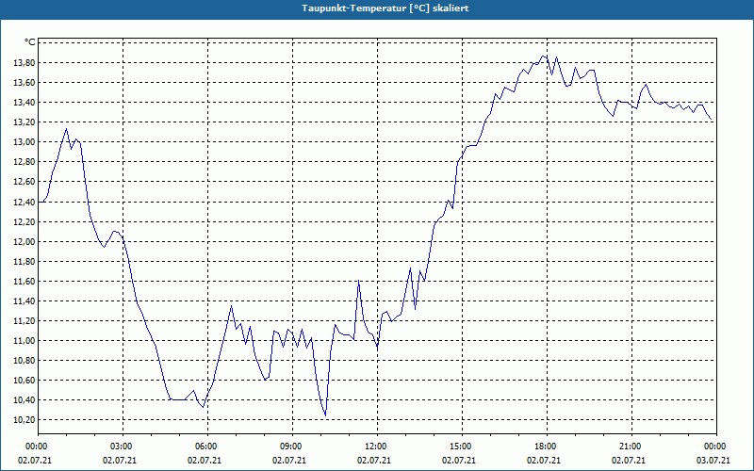754x471 pixels.
Task: Click the 13,40 y-axis value
Action: tap(24, 102)
